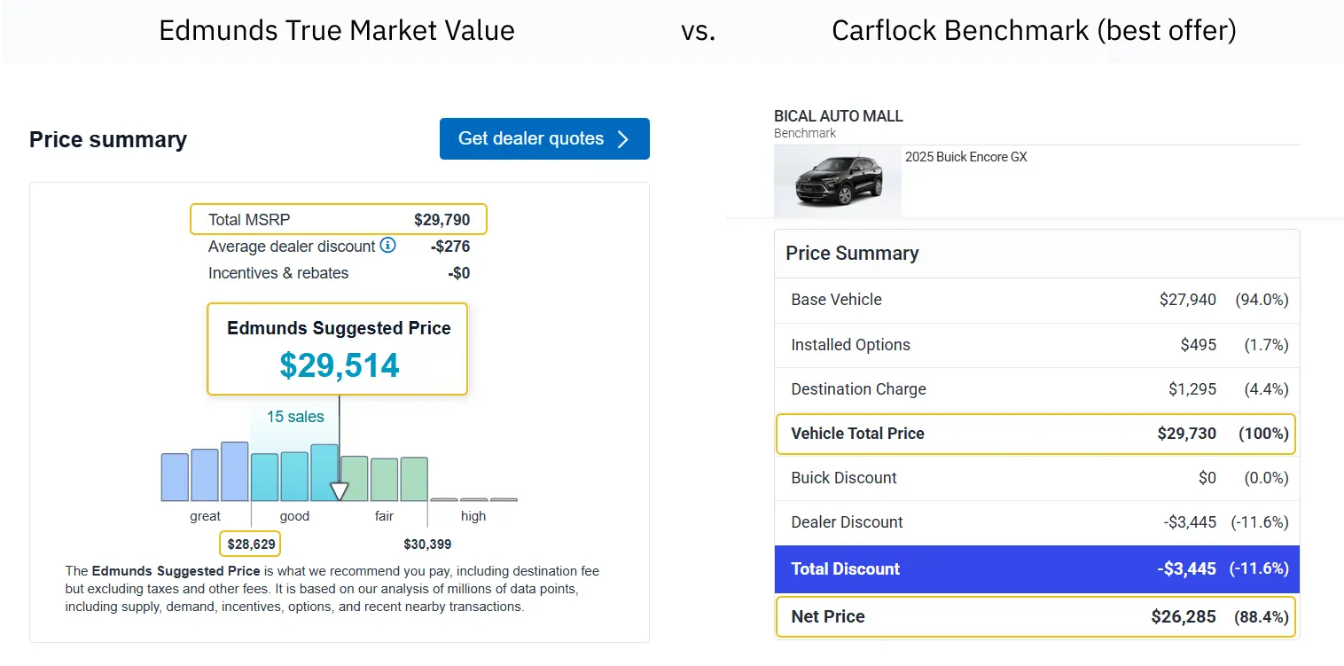Click the Dealer Discount row
This screenshot has height=666, width=1344.
[1035, 522]
